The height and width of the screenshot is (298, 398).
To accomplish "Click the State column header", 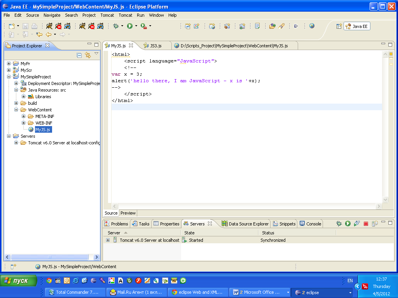I will coord(220,233).
